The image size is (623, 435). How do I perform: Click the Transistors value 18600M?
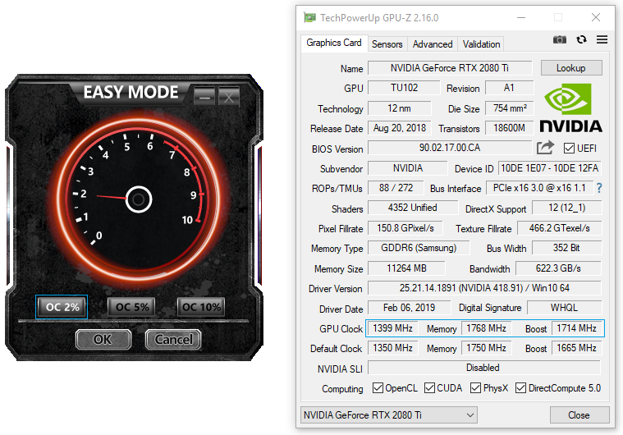click(510, 128)
